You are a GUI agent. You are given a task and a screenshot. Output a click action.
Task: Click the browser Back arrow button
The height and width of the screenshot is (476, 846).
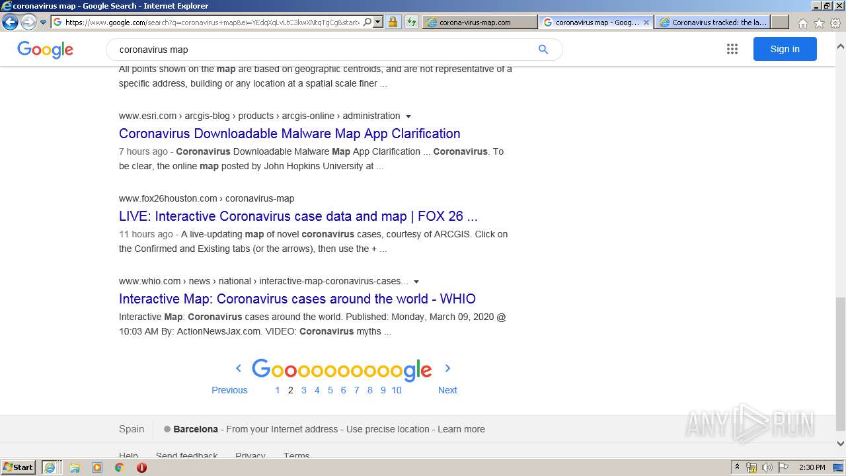10,22
